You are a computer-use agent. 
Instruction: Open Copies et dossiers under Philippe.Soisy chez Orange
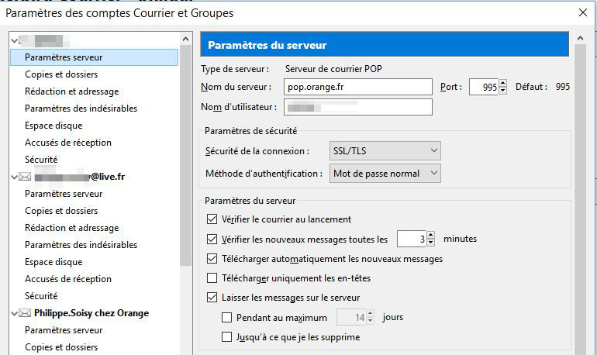point(61,347)
